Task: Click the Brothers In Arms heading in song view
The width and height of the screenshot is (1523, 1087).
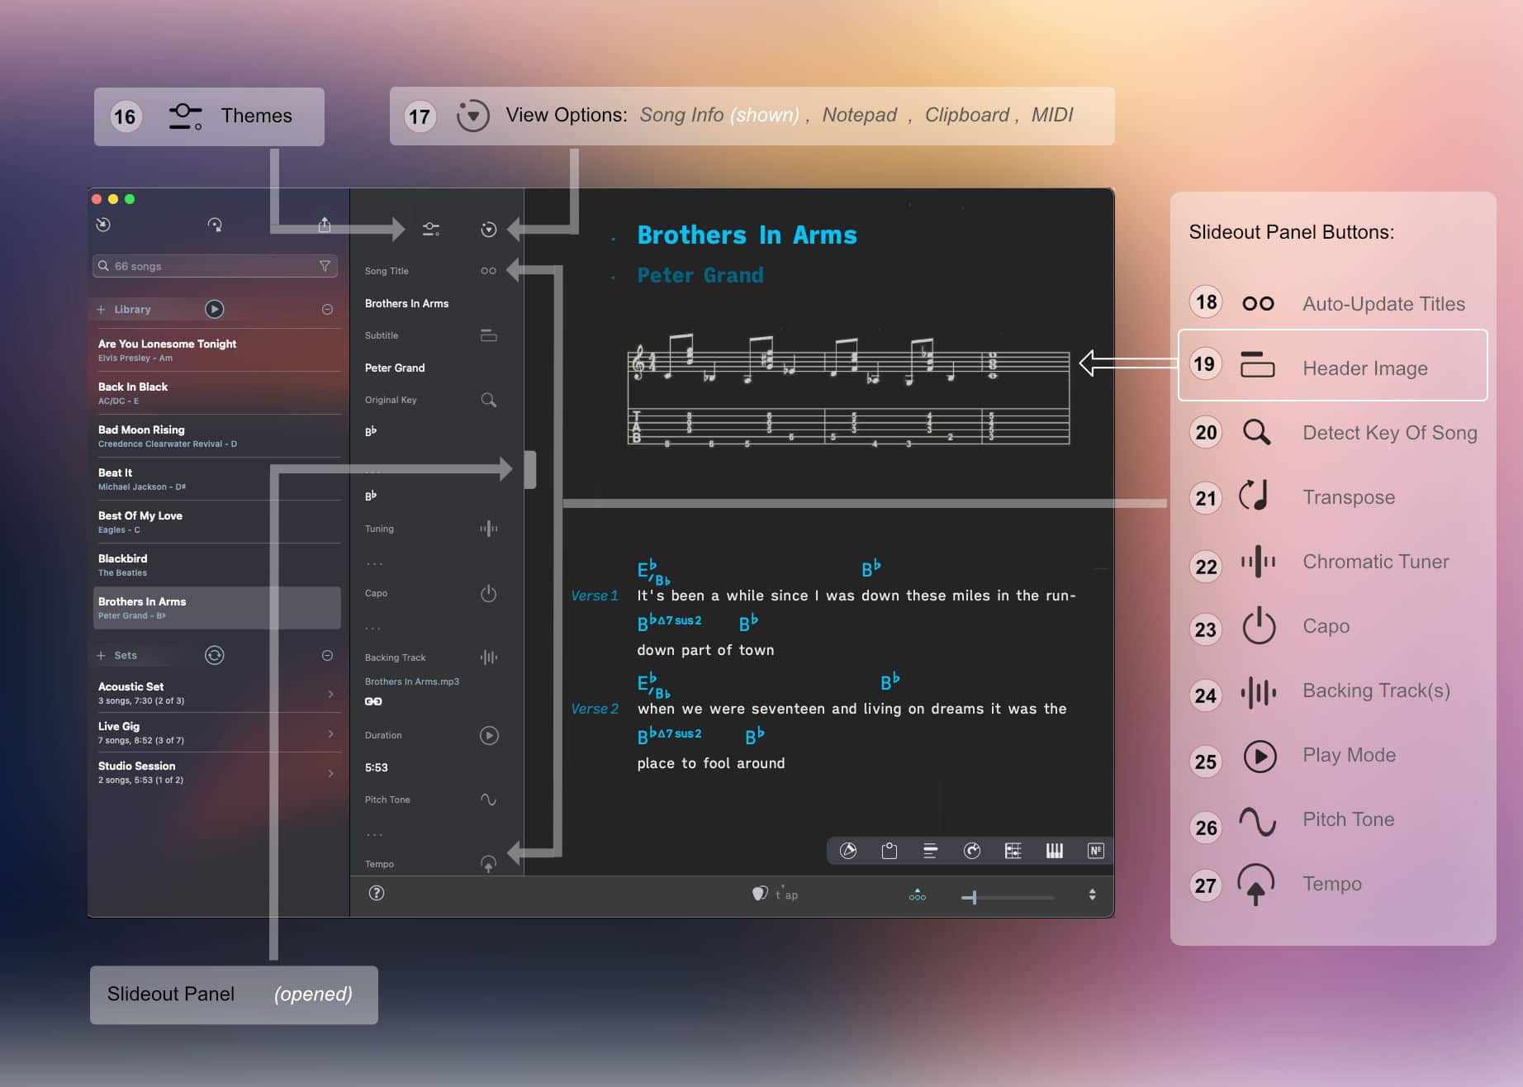Action: tap(747, 235)
